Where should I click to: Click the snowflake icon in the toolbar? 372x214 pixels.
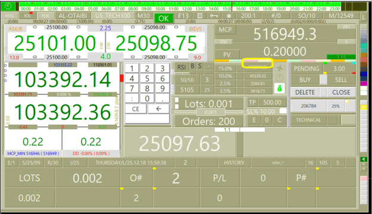pyautogui.click(x=229, y=16)
